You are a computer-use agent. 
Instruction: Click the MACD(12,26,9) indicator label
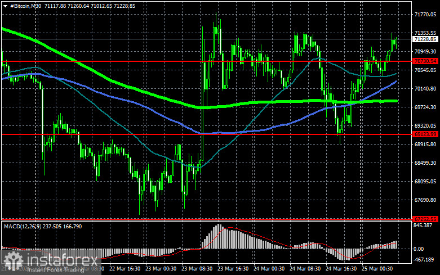pos(23,226)
